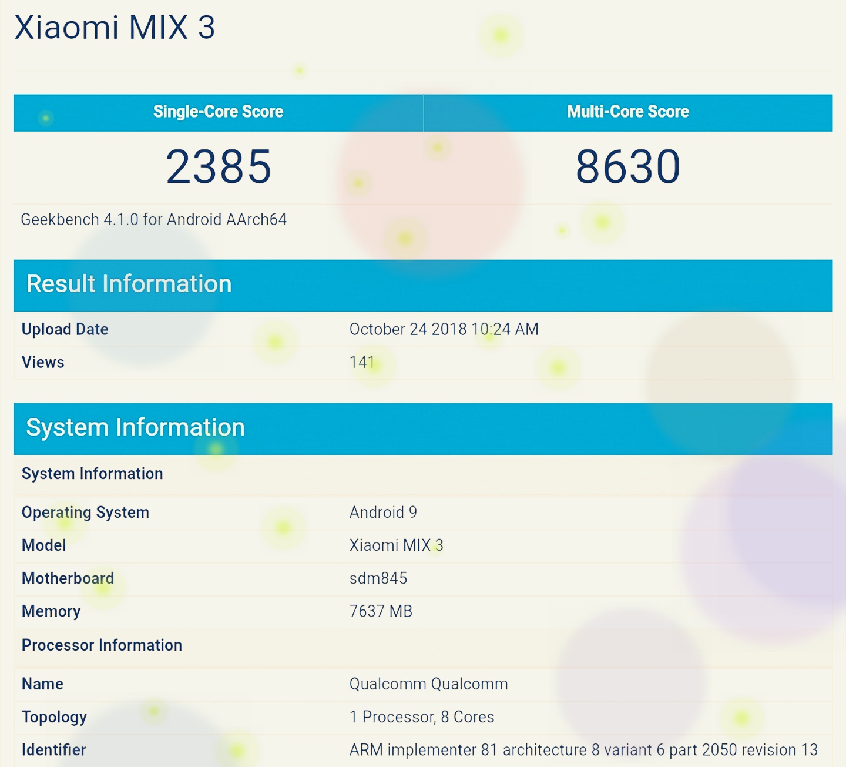Select the Motherboard label

[x=68, y=578]
